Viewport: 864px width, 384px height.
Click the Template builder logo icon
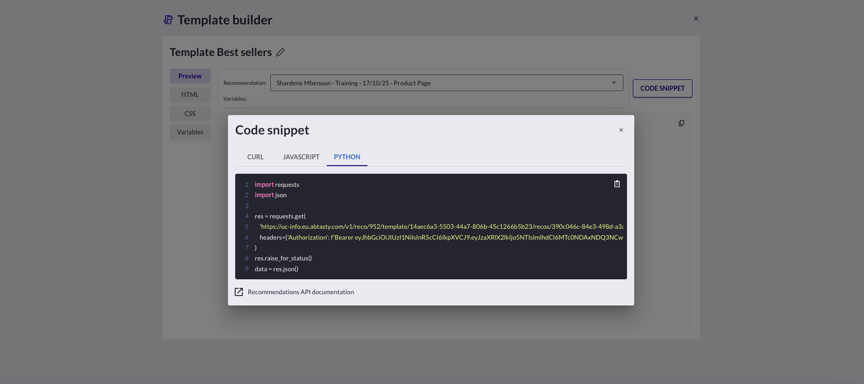[x=168, y=20]
